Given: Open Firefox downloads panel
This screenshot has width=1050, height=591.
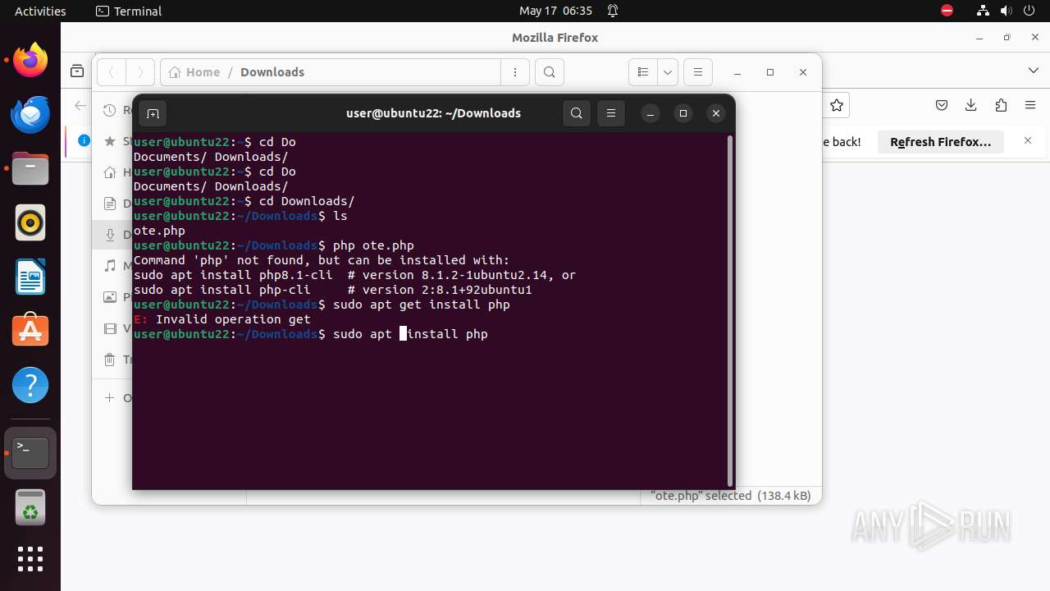Looking at the screenshot, I should (971, 105).
